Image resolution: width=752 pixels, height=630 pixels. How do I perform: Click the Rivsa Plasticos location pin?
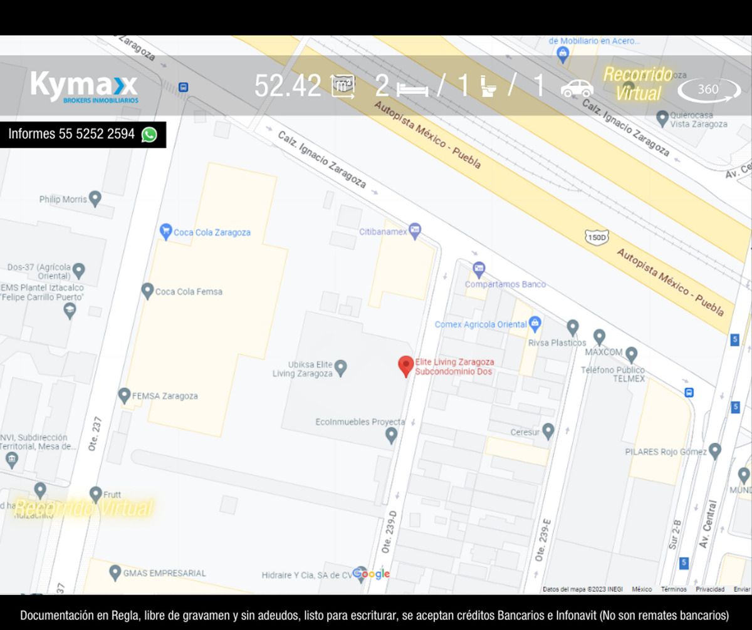click(572, 327)
